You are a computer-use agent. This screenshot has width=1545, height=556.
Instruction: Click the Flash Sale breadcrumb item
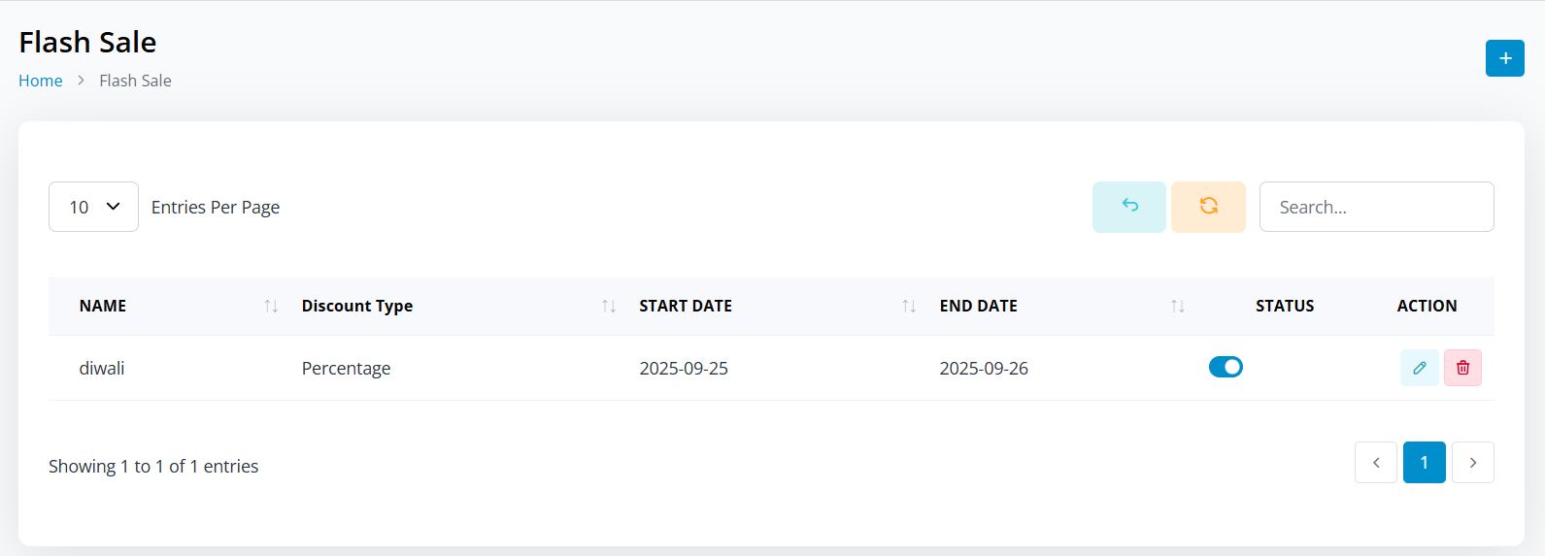[x=135, y=81]
